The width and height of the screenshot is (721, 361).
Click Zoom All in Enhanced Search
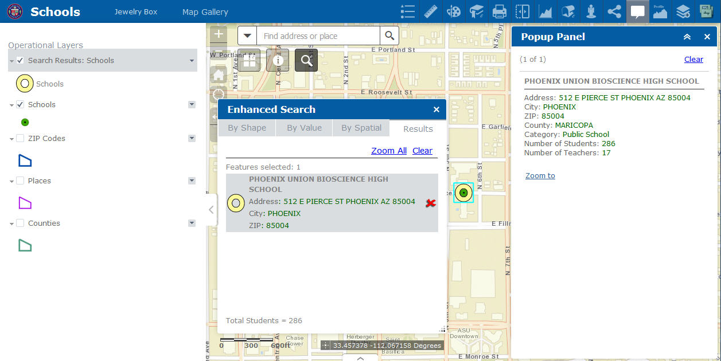click(389, 151)
